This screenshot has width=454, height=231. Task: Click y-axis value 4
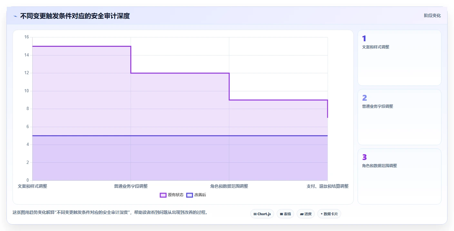click(28, 145)
